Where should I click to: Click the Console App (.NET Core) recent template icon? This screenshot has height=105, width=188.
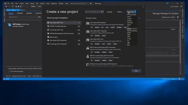pyautogui.click(x=48, y=30)
